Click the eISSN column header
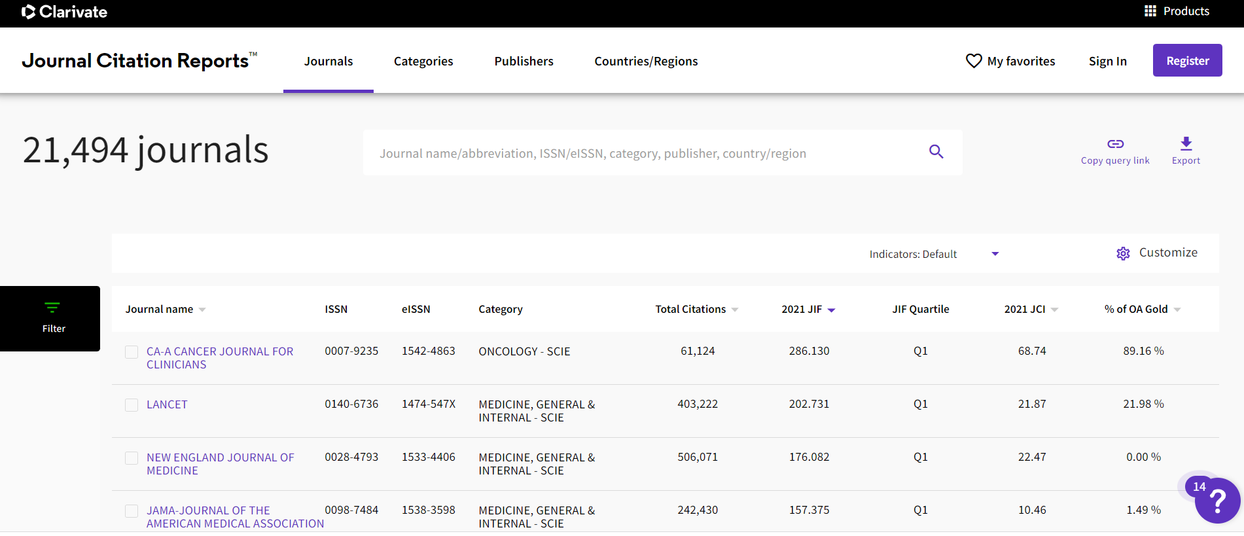 (x=416, y=309)
